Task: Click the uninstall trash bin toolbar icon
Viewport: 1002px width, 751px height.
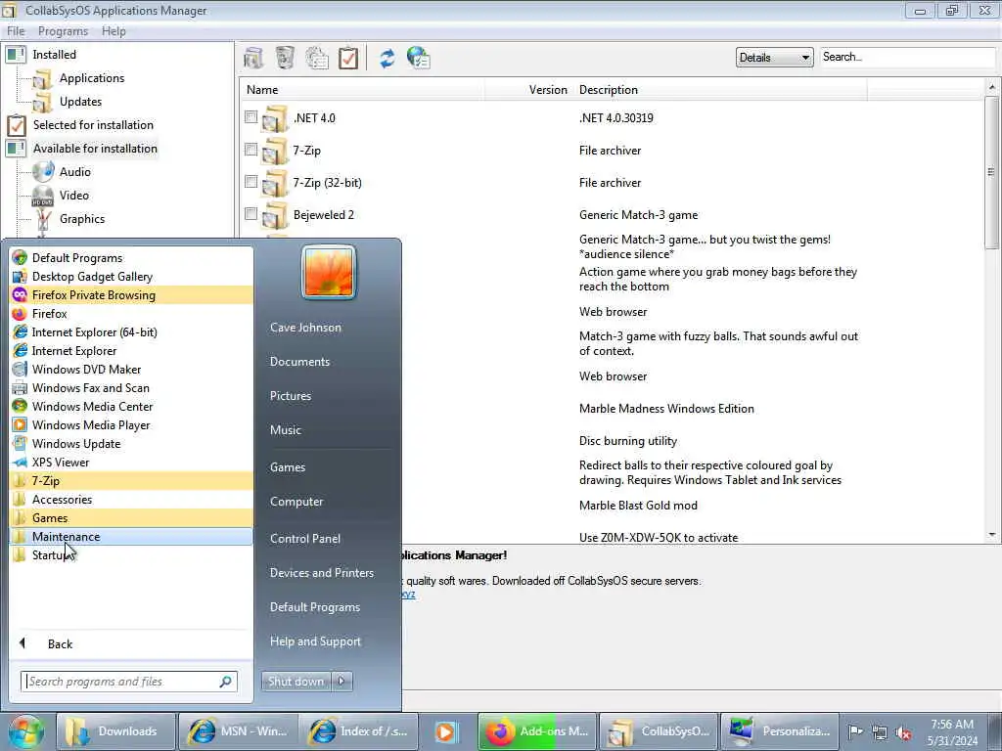Action: click(x=285, y=58)
